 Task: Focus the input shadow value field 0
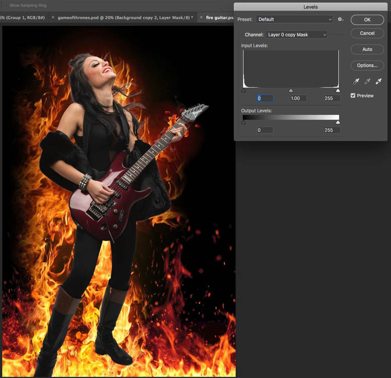(x=265, y=98)
